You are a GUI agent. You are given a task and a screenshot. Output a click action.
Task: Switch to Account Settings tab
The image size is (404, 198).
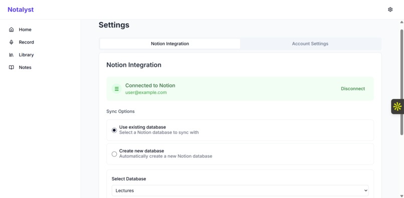point(310,43)
